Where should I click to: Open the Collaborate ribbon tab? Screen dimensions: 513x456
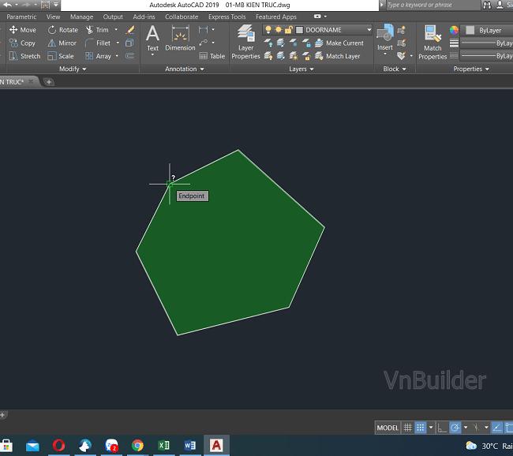[x=182, y=17]
